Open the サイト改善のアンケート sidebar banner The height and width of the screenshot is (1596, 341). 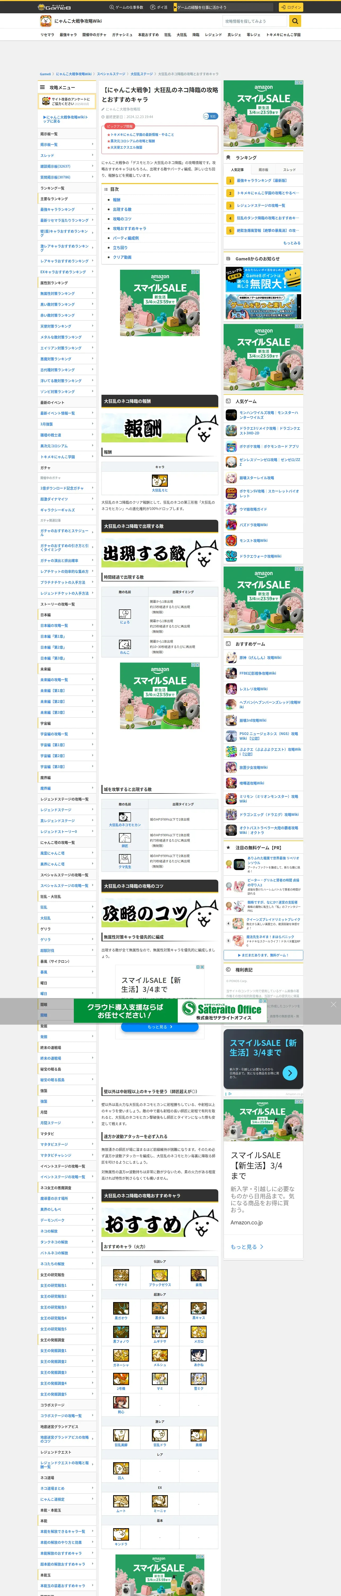(67, 101)
